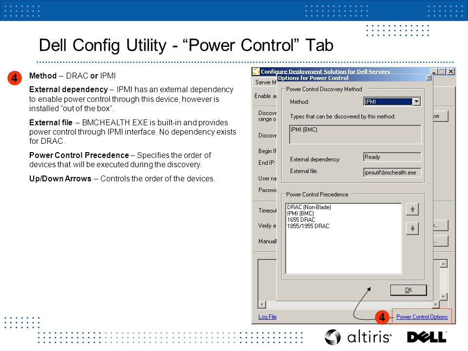
Task: Click the scroll down arrow in the background window
Action: pyautogui.click(x=444, y=297)
